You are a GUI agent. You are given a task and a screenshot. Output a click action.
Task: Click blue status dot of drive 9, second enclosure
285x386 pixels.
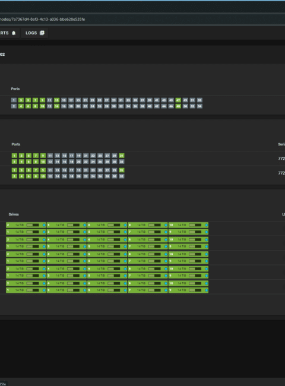[206, 246]
